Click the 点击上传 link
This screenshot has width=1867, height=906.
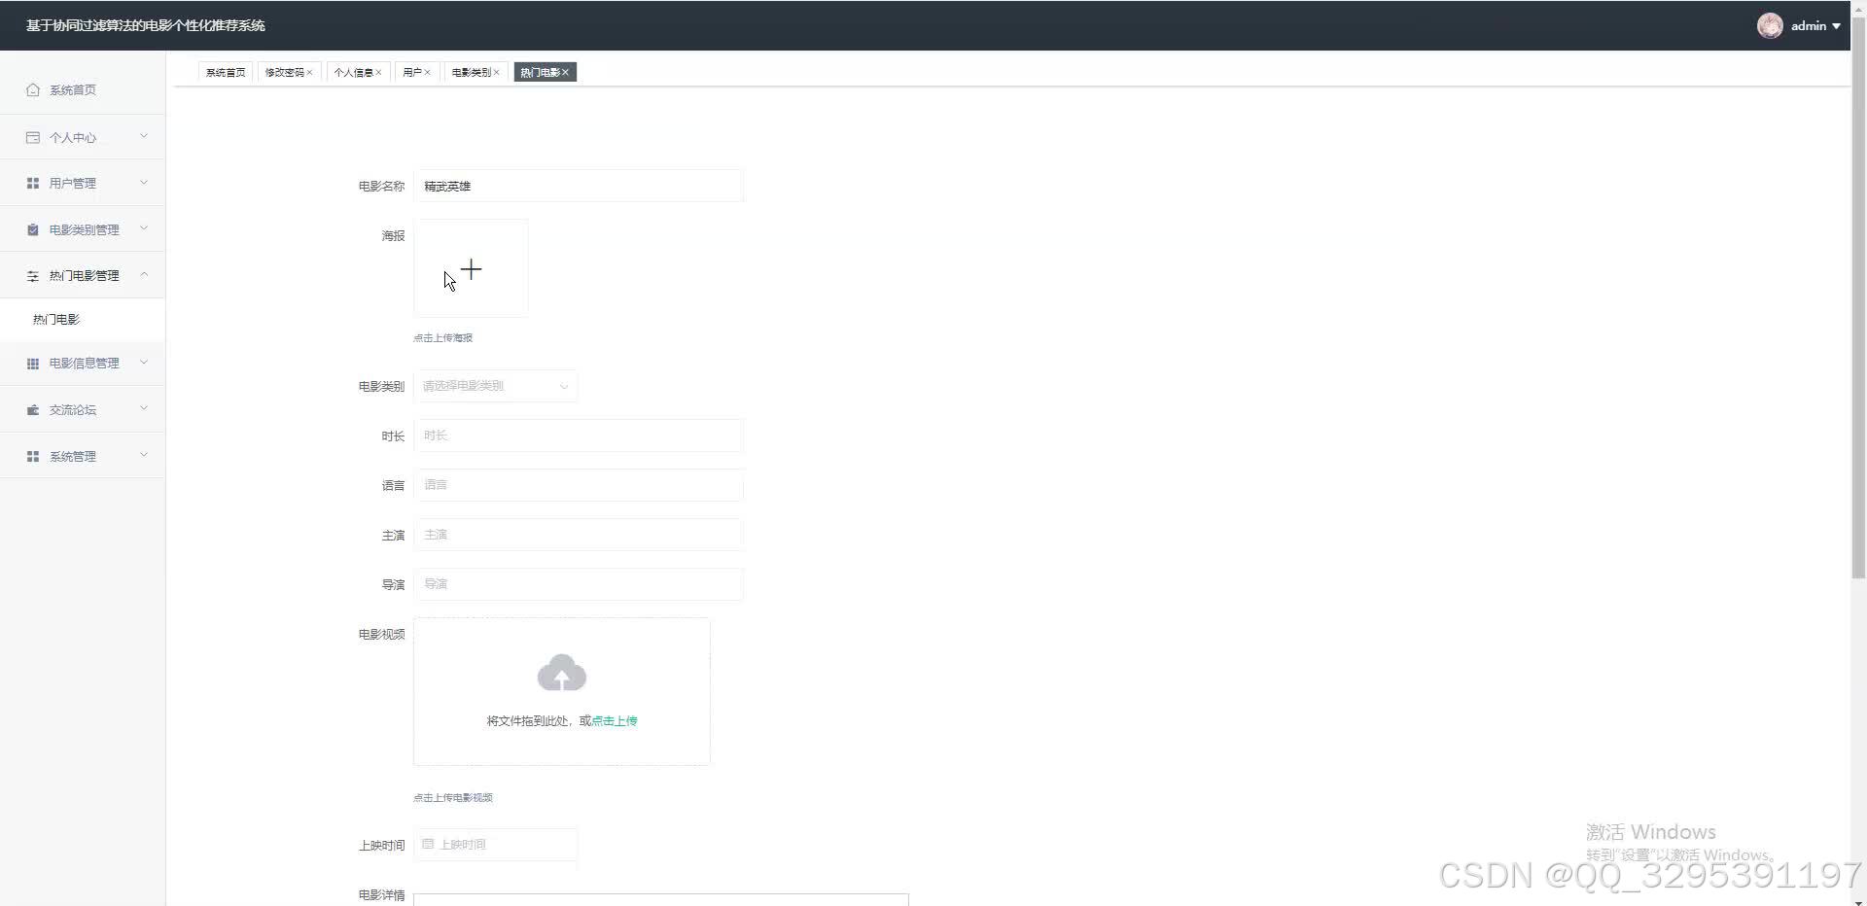(x=615, y=720)
